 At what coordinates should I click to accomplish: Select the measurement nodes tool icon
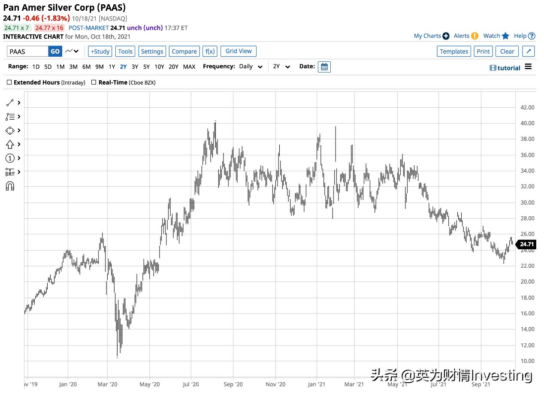click(10, 172)
